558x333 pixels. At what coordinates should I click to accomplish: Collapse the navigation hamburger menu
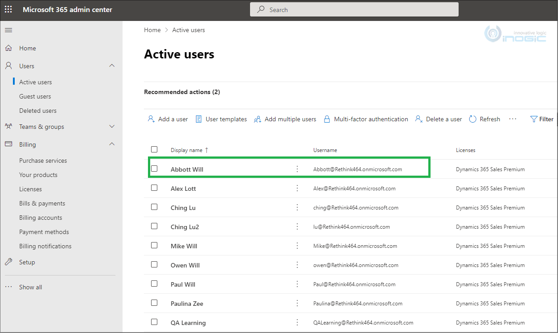pyautogui.click(x=8, y=30)
